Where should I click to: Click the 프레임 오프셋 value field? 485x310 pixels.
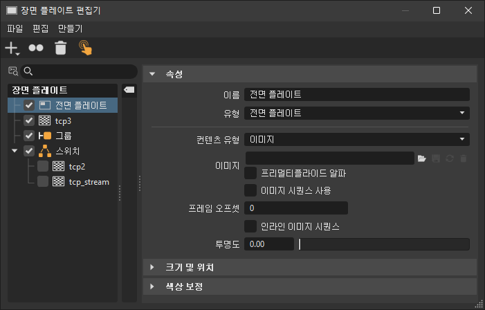point(296,208)
